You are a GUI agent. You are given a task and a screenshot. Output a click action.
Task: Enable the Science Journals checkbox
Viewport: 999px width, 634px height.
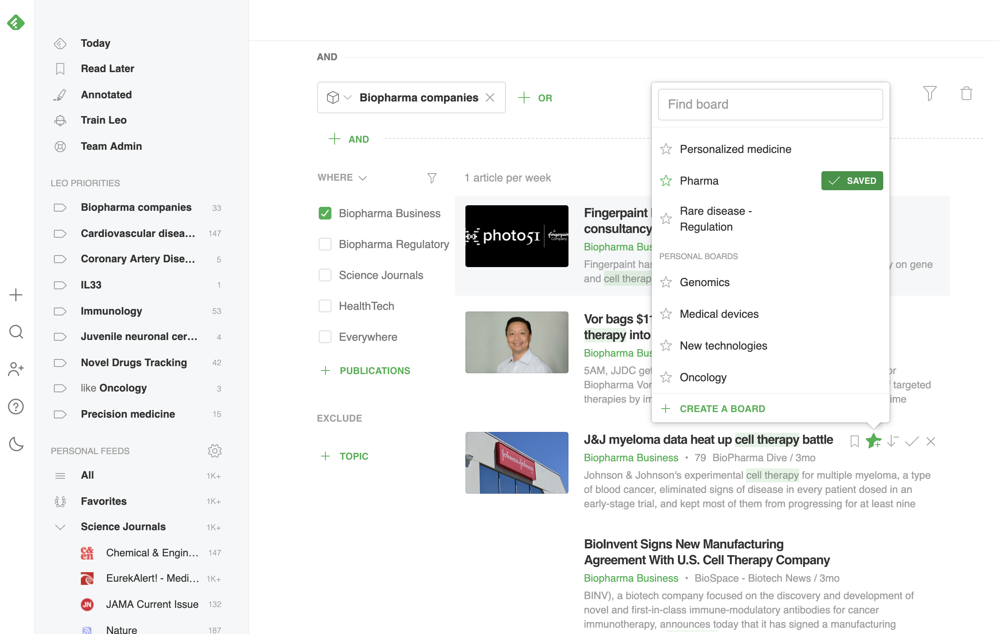coord(325,275)
